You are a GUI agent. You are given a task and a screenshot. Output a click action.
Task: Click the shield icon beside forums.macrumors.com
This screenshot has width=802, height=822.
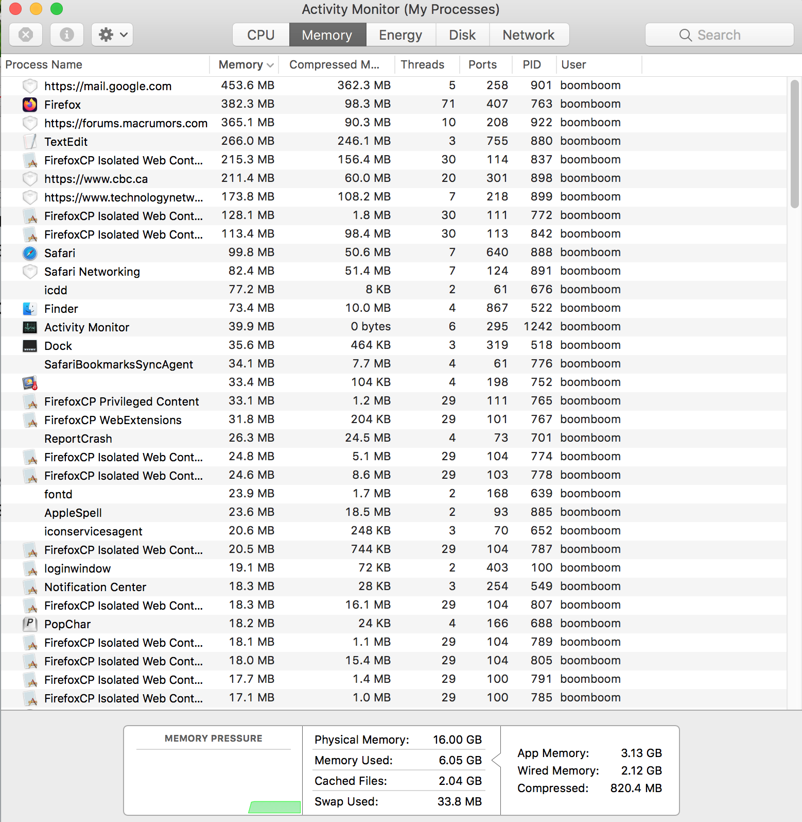pos(30,123)
